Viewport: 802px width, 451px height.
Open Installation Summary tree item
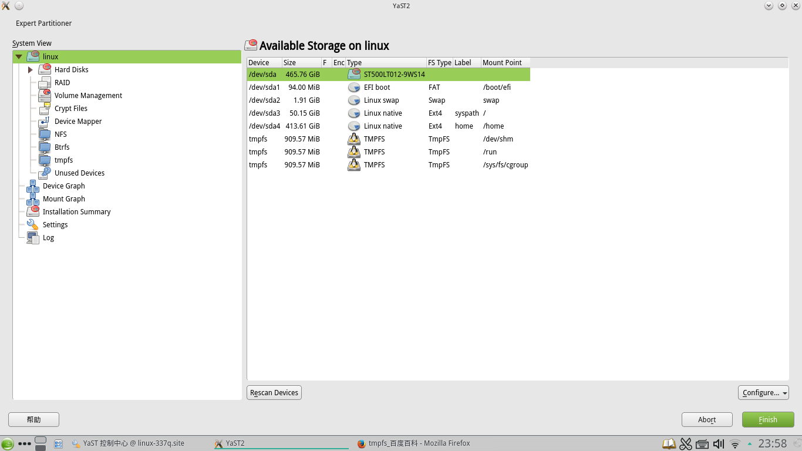pyautogui.click(x=76, y=211)
